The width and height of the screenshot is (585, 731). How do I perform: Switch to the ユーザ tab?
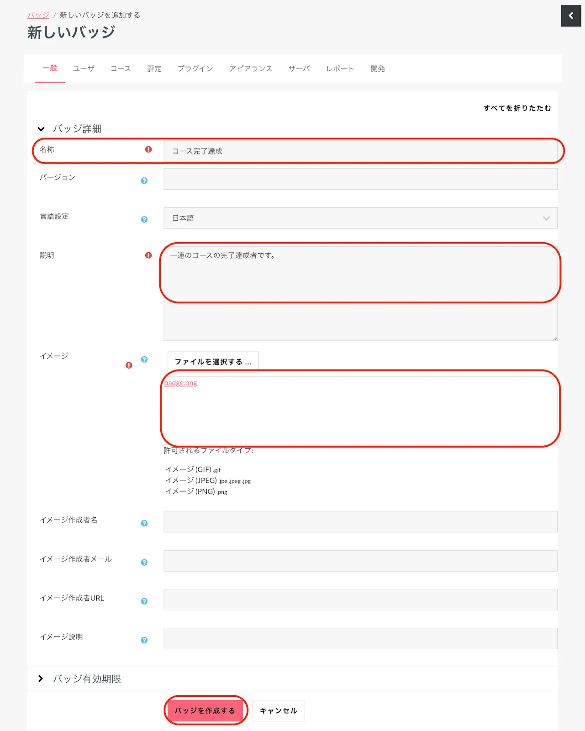click(x=84, y=69)
